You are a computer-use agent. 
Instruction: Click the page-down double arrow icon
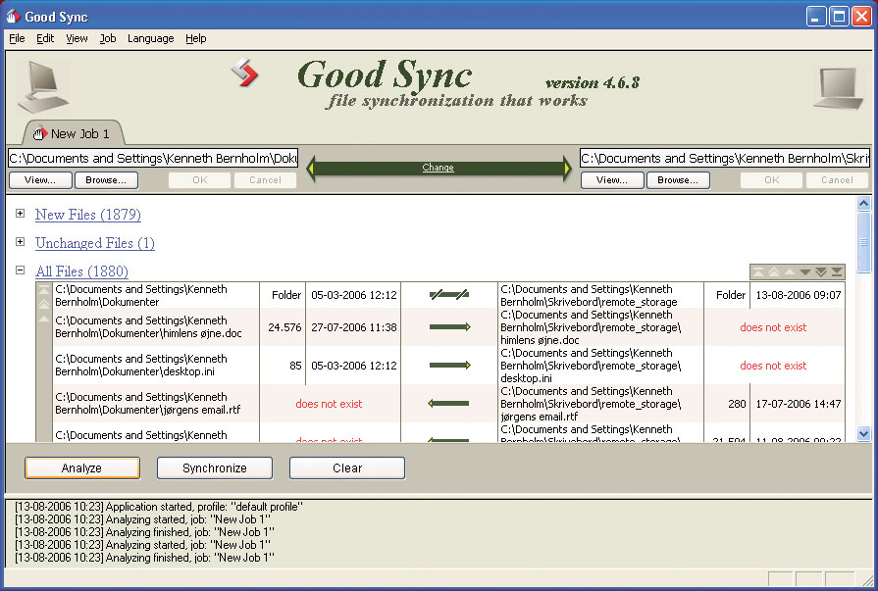821,271
